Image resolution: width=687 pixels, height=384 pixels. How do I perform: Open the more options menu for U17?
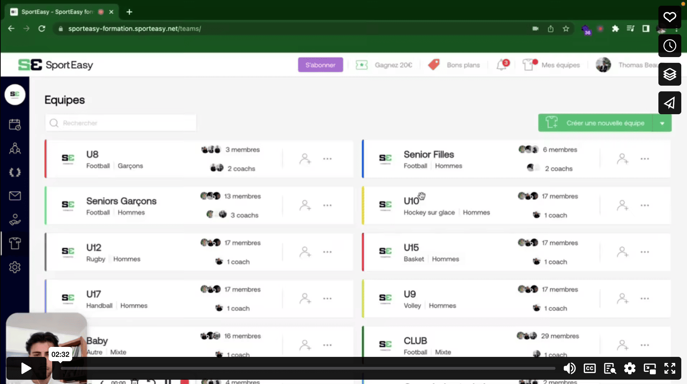pyautogui.click(x=327, y=298)
